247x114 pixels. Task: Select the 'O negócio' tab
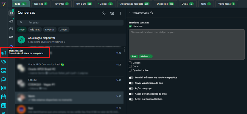click(x=165, y=4)
